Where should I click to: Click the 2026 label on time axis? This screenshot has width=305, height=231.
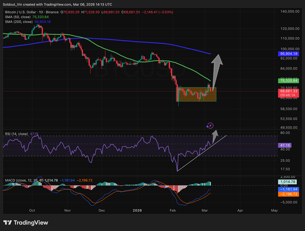(x=137, y=210)
